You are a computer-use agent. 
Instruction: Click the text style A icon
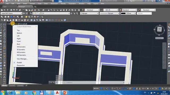[83, 10]
